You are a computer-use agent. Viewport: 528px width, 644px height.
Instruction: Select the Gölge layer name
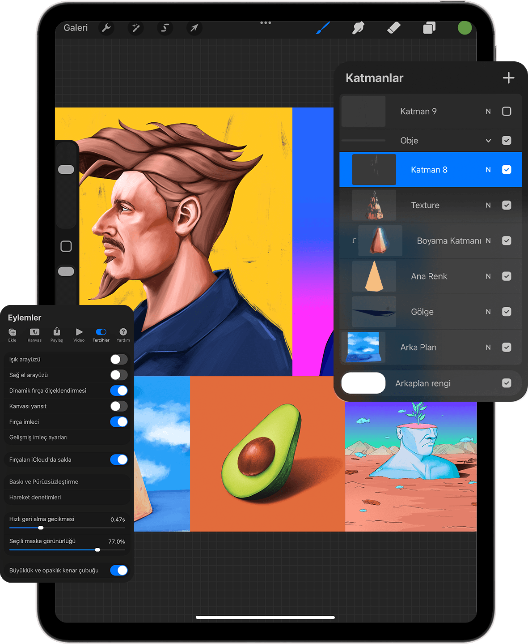pos(422,312)
